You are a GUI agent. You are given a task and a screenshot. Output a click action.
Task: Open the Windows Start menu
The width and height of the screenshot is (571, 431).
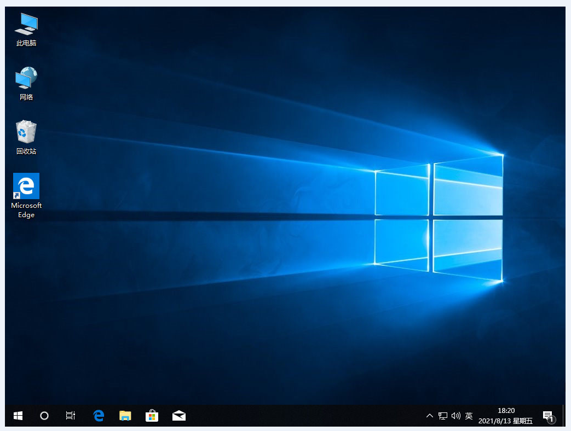point(18,416)
